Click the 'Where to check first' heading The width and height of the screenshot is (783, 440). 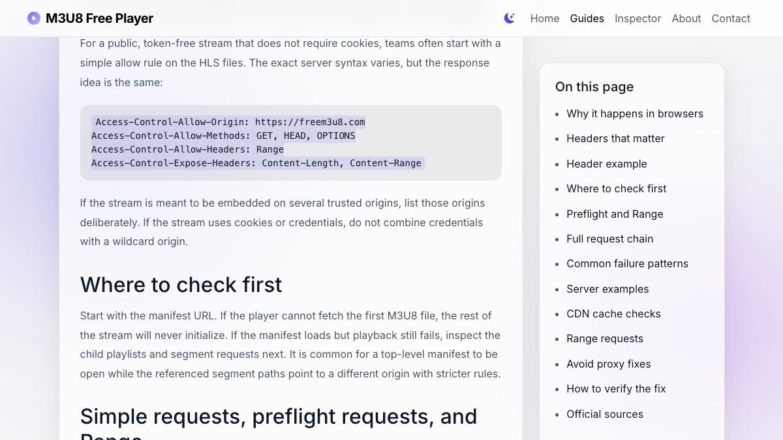point(181,285)
